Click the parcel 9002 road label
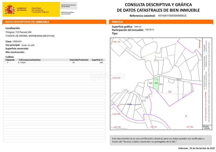This screenshot has height=152, width=216. pyautogui.click(x=179, y=80)
